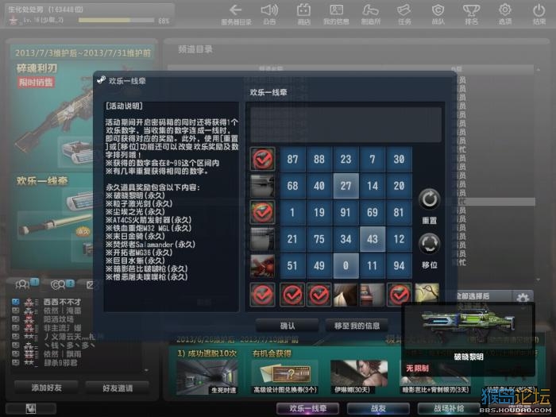Open the 任务 missions icon

[403, 10]
